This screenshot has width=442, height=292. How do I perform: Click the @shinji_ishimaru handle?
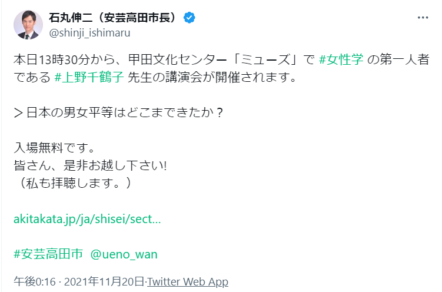89,33
